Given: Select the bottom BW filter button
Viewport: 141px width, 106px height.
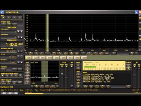Looking at the screenshot, I should pos(27,83).
